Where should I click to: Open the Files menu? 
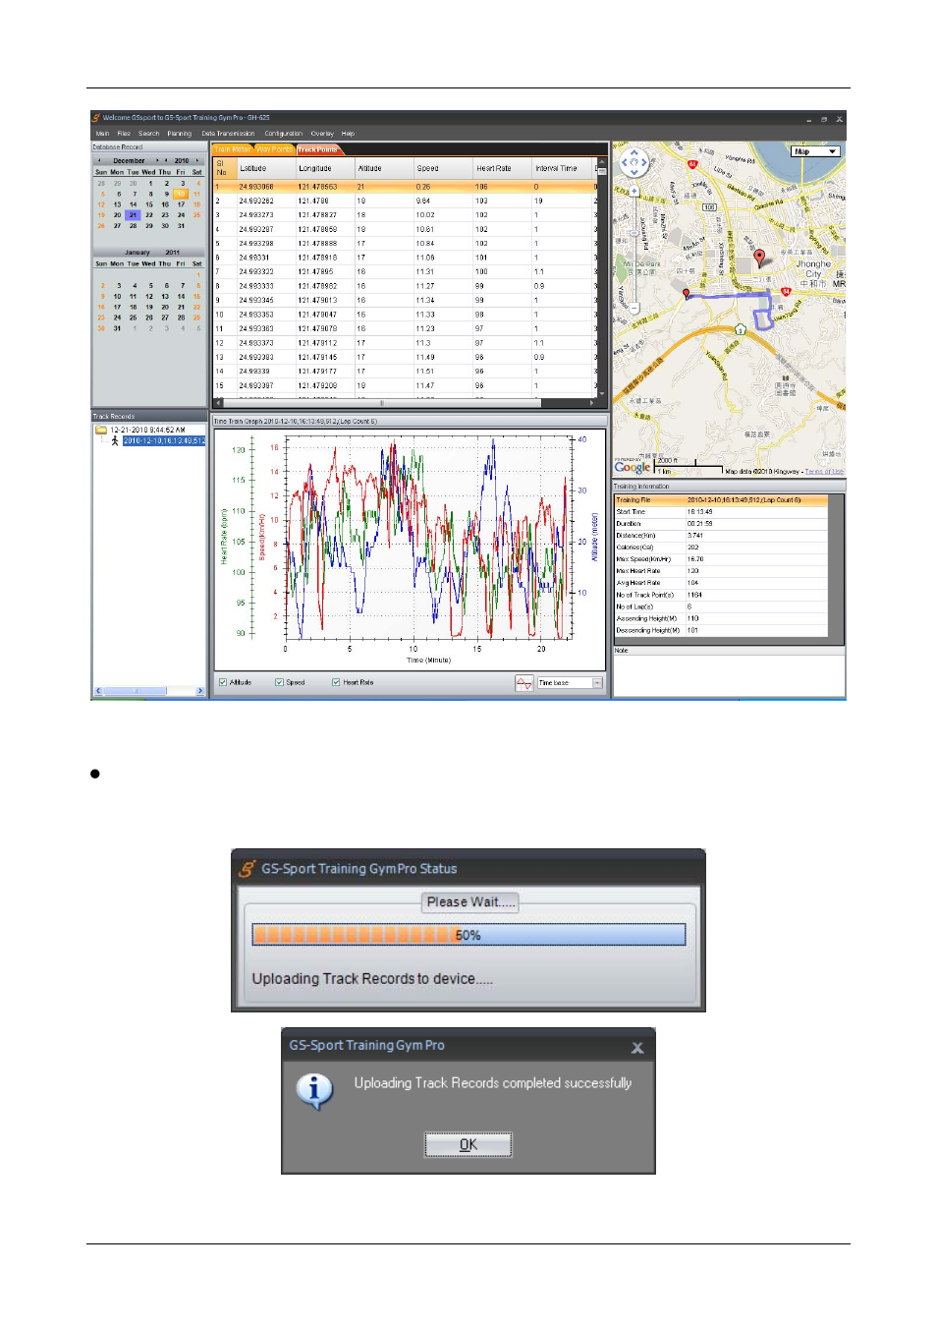(124, 134)
